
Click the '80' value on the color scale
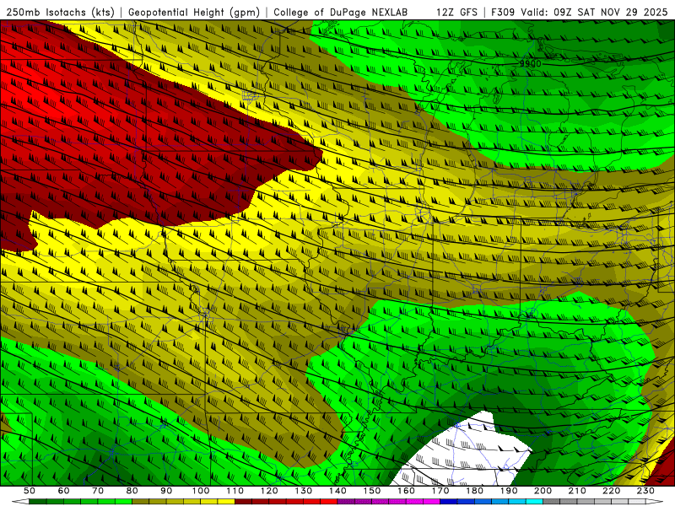point(132,491)
